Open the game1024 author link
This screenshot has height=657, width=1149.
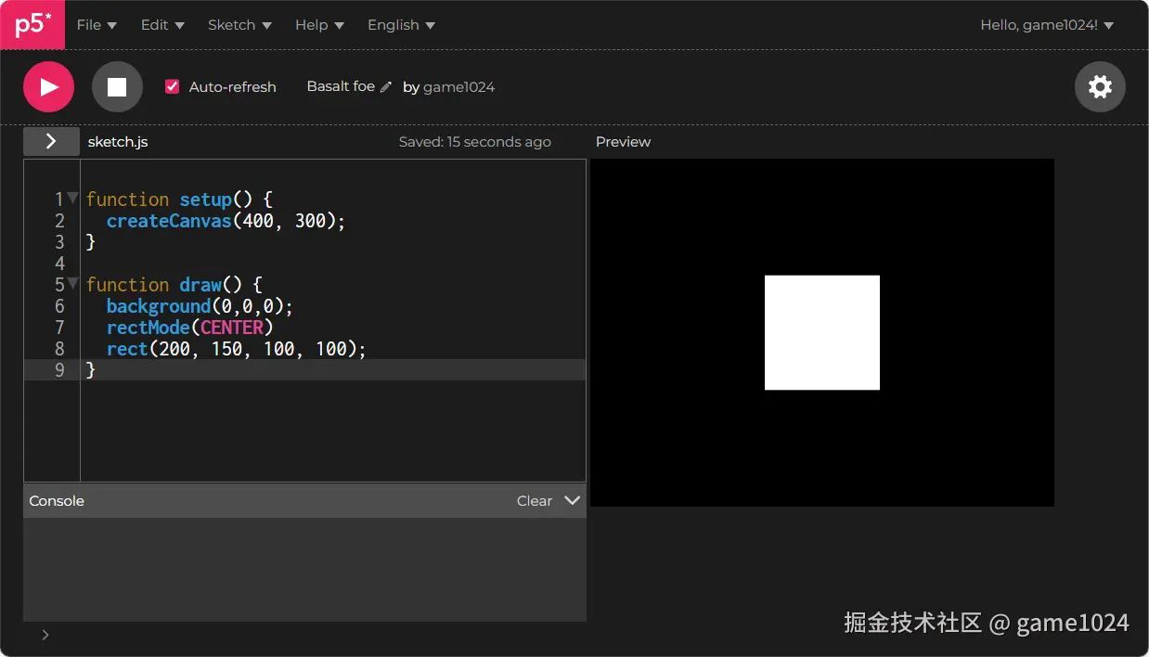pyautogui.click(x=458, y=87)
